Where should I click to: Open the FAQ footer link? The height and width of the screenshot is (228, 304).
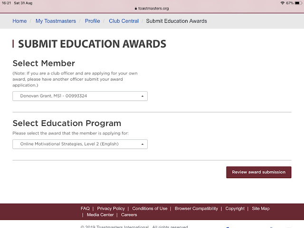(x=85, y=209)
